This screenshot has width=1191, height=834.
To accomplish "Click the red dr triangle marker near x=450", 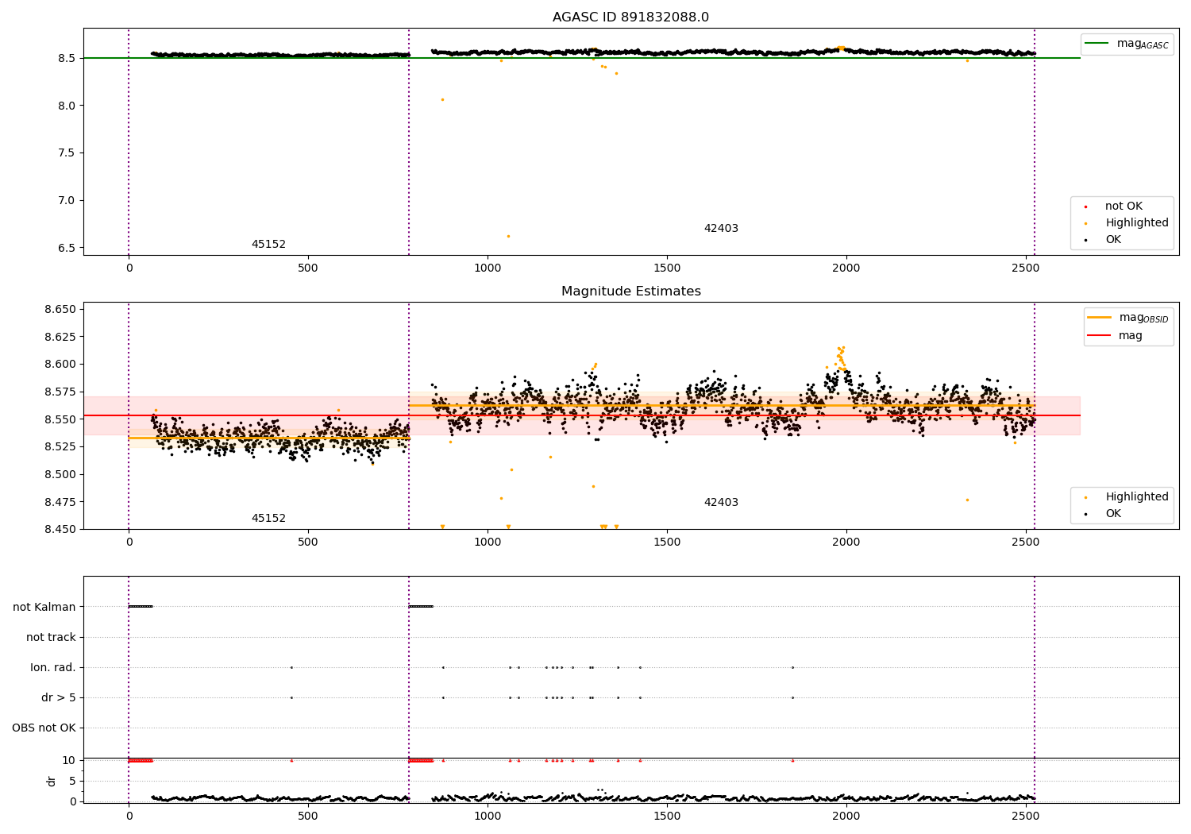I will click(291, 760).
